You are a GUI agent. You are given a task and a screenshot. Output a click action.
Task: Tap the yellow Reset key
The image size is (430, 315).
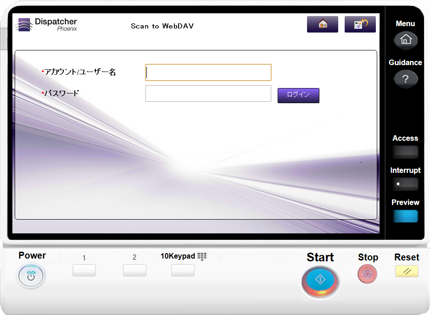[x=407, y=271]
